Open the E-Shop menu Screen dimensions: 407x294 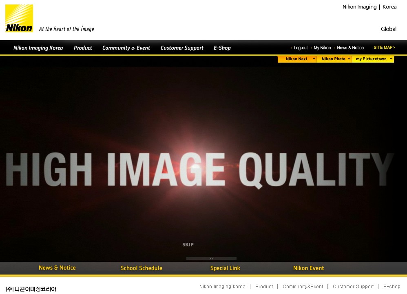[222, 48]
